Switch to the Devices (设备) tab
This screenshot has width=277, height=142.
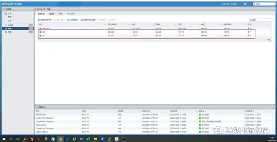[x=61, y=14]
